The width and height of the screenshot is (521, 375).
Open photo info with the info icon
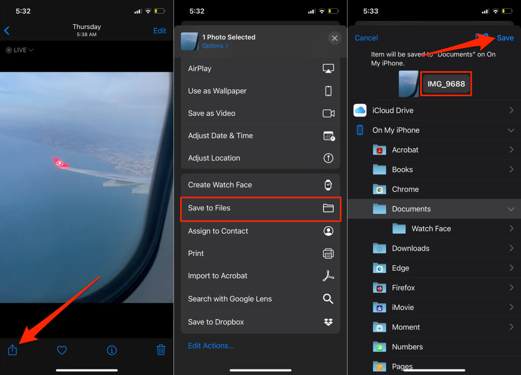112,350
